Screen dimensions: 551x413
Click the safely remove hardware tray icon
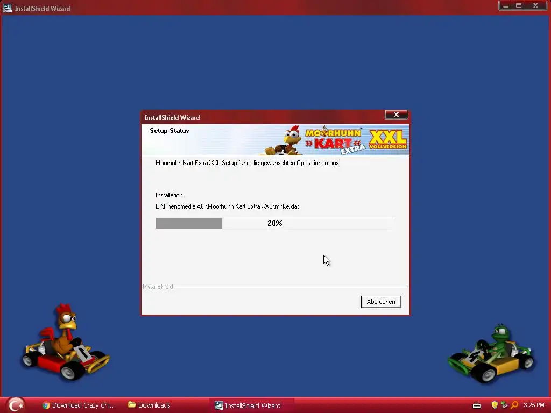point(504,405)
